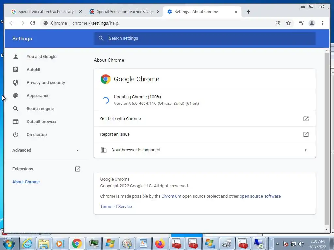Click the Appearance palette icon
Image resolution: width=334 pixels, height=250 pixels.
[16, 96]
